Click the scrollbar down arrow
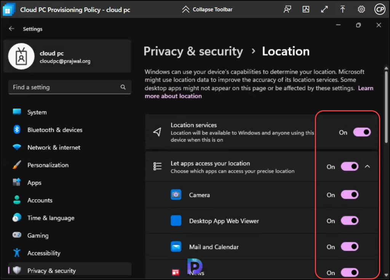Screen dimensions: 390x280 (386, 275)
